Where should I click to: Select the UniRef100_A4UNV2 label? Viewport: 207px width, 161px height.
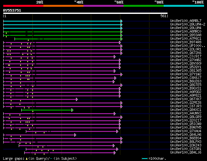point(186,113)
